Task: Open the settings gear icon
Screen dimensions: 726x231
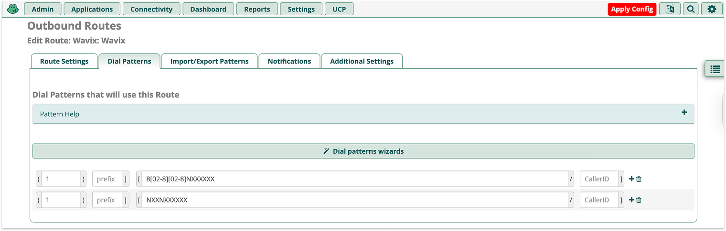Action: tap(712, 9)
